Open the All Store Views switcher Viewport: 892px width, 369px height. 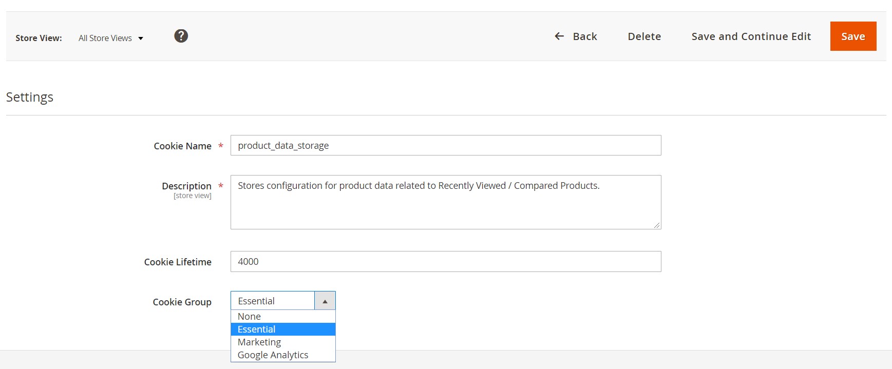(110, 38)
